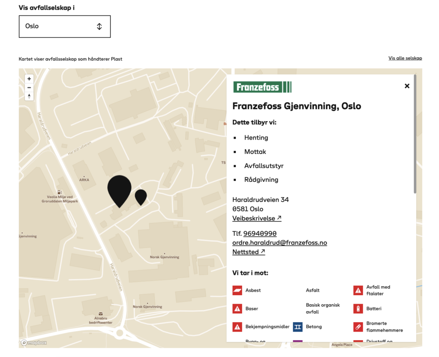Click the info panel scrollbar
This screenshot has height=357, width=439.
415,134
